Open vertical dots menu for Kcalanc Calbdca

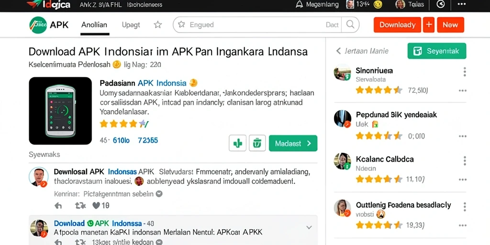point(465,161)
